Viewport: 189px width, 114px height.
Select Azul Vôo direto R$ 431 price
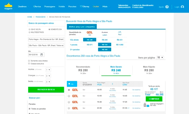pos(119,40)
